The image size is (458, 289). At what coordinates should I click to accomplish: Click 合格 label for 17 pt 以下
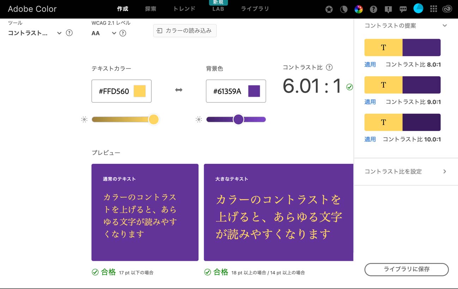108,272
